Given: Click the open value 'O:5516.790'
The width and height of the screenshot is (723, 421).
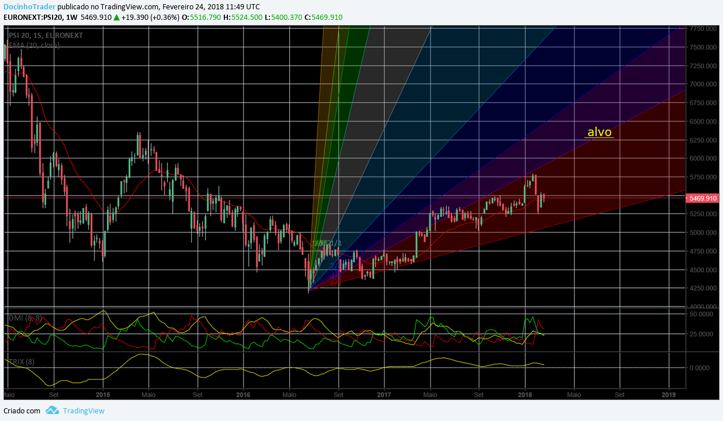Looking at the screenshot, I should point(202,18).
